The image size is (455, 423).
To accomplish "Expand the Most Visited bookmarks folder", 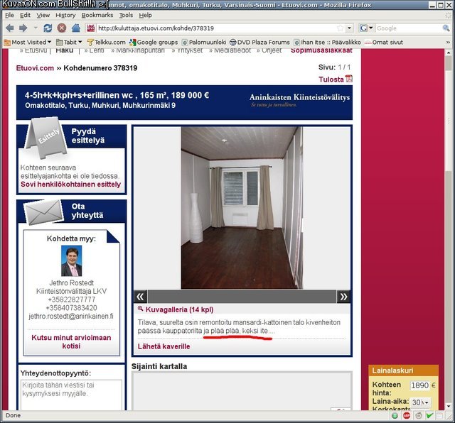I will click(x=28, y=43).
